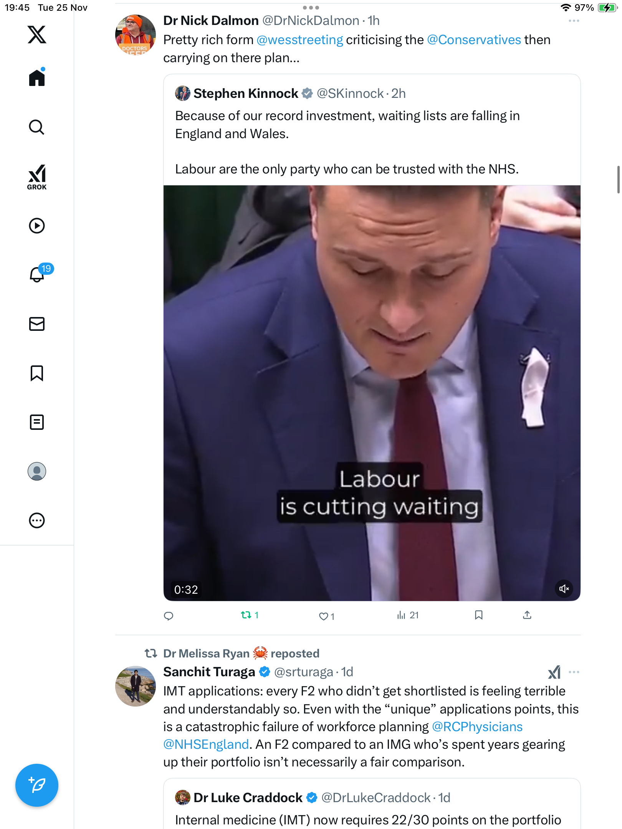The image size is (622, 829).
Task: Expand the sidebar More menu
Action: point(37,520)
